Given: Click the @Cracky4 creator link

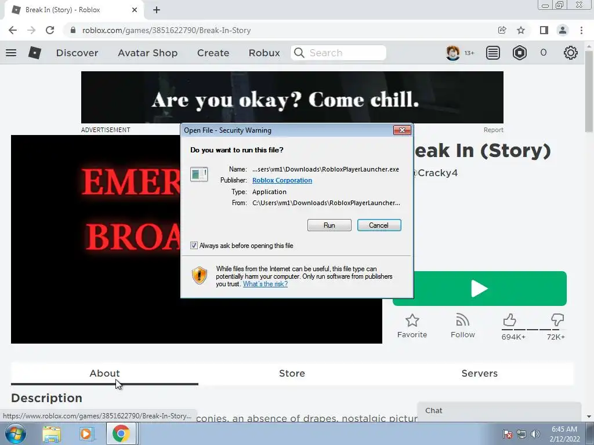Looking at the screenshot, I should click(x=435, y=173).
